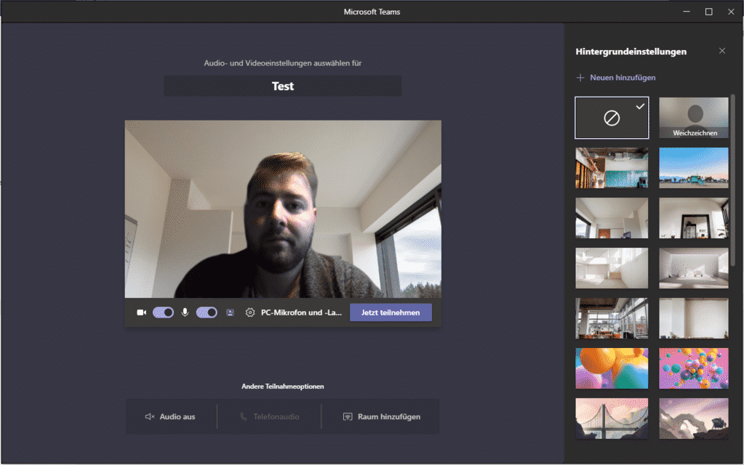Select the Weichzeichnen blur background
The image size is (744, 465).
coord(694,118)
